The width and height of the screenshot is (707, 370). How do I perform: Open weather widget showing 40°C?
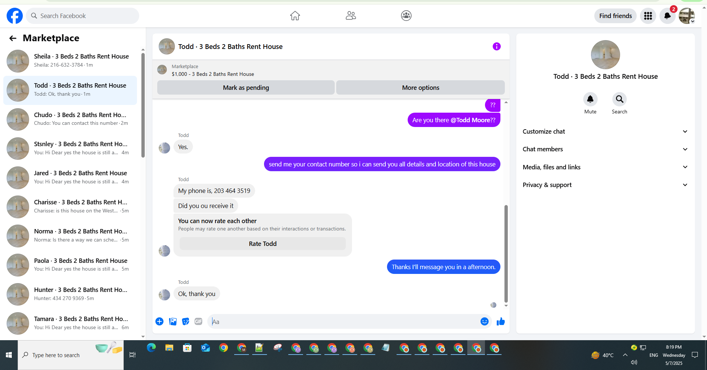602,355
